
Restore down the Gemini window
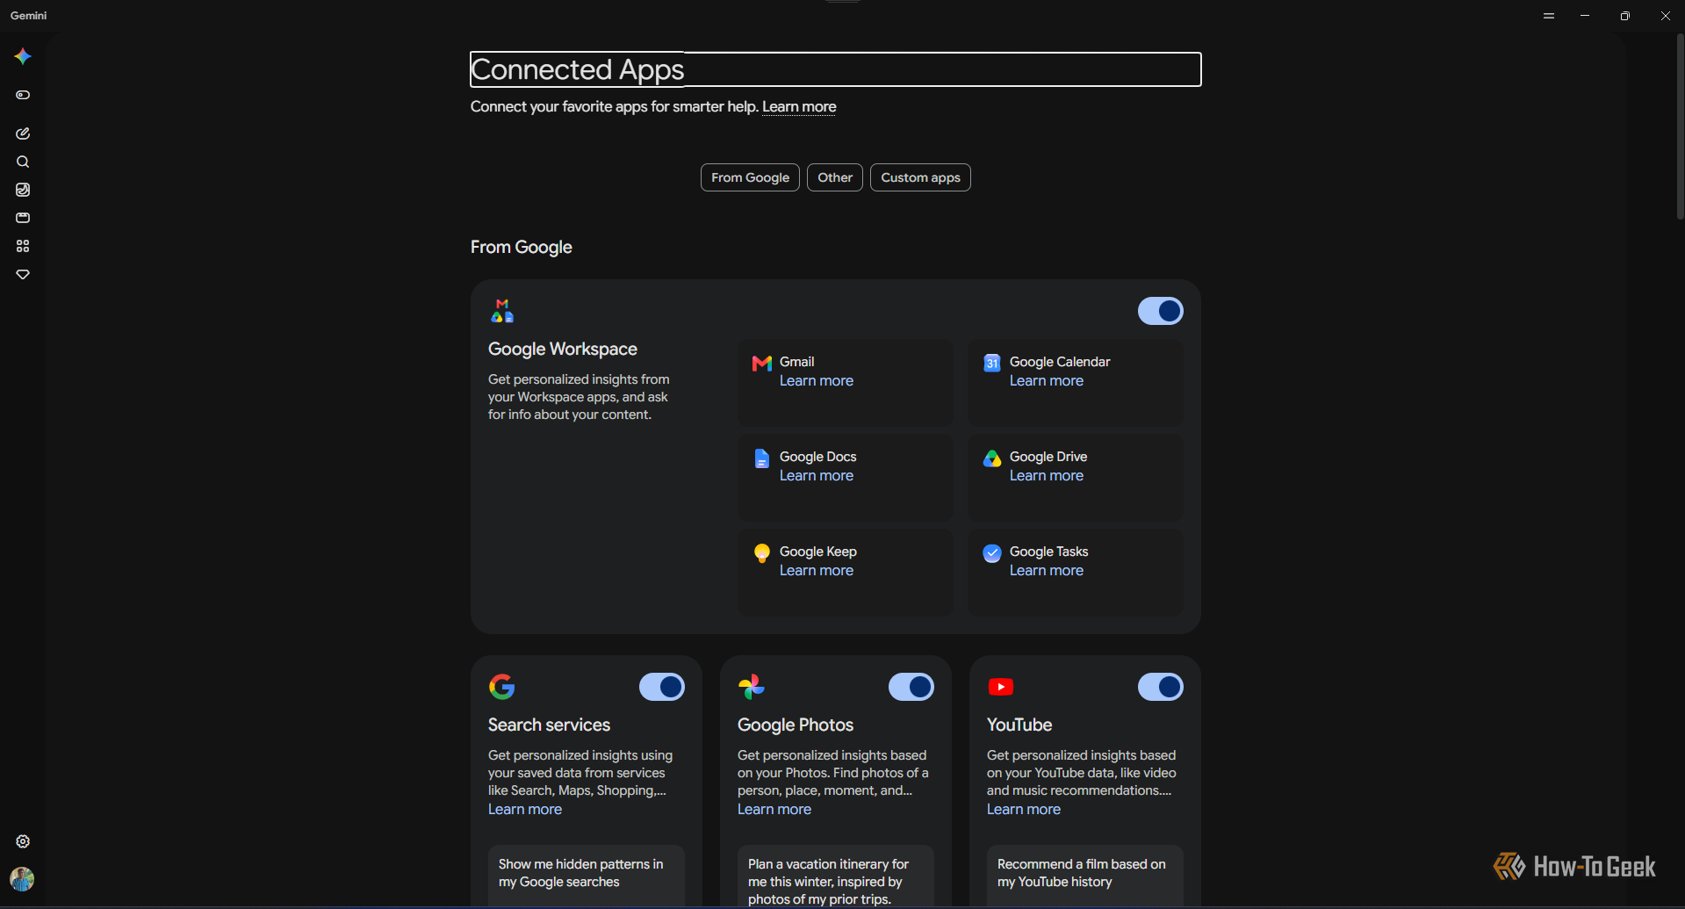click(1625, 16)
